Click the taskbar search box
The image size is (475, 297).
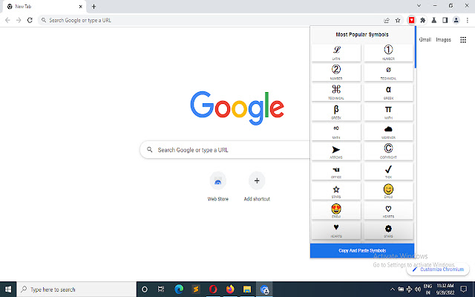tap(76, 289)
